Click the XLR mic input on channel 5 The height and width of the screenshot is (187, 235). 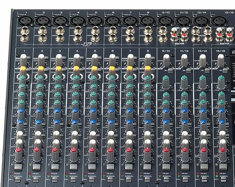point(93,21)
